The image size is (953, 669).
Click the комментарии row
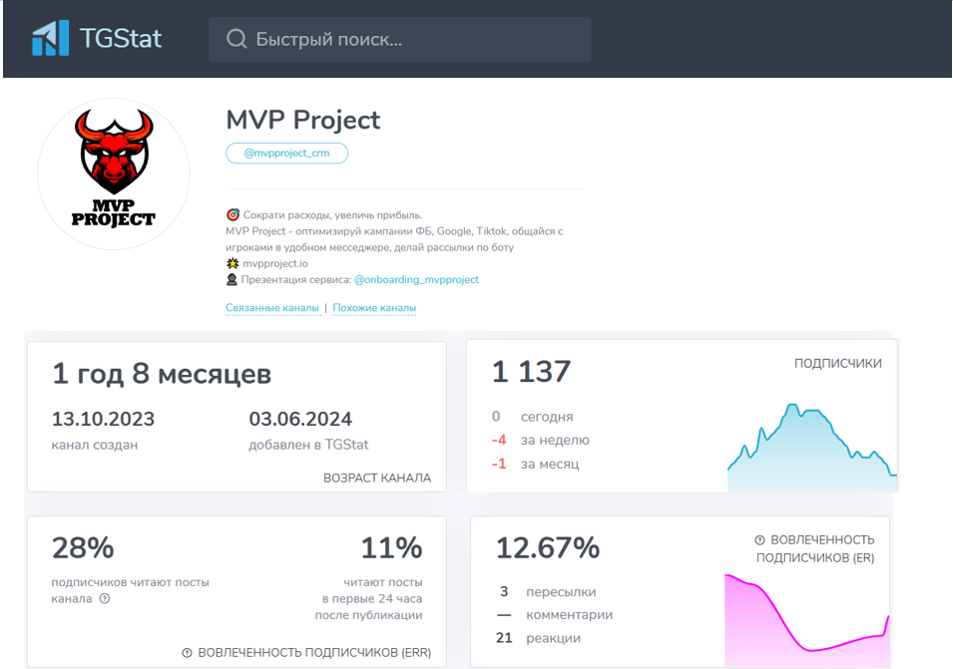point(554,615)
